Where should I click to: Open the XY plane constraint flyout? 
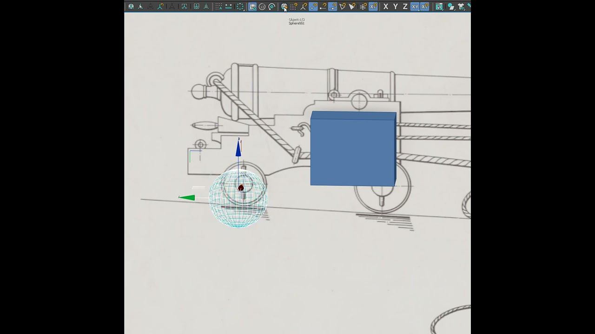pyautogui.click(x=415, y=6)
